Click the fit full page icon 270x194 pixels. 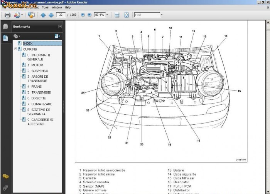(x=127, y=15)
